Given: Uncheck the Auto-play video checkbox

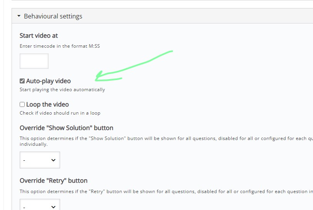Looking at the screenshot, I should pyautogui.click(x=22, y=81).
